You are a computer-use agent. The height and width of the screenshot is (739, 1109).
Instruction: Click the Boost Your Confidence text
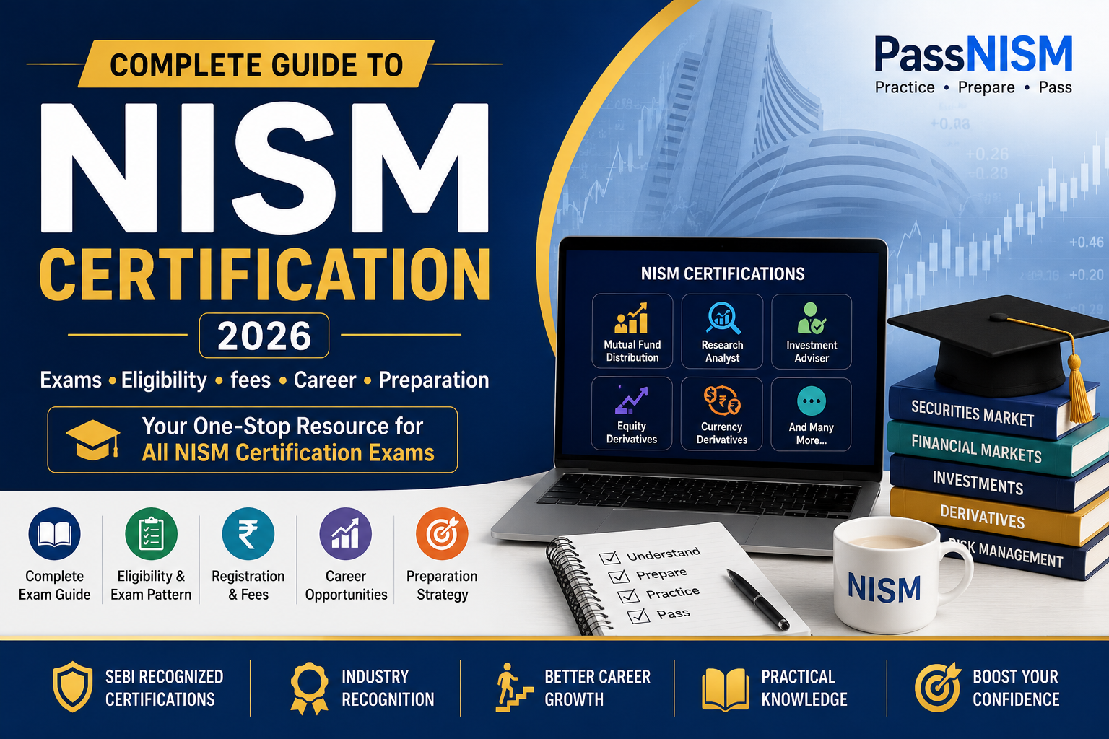click(x=1016, y=688)
